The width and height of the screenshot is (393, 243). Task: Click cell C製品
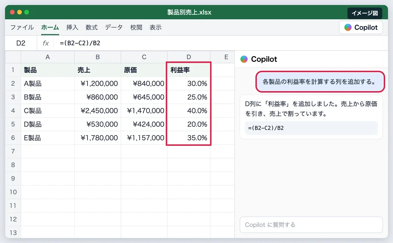[x=48, y=110]
